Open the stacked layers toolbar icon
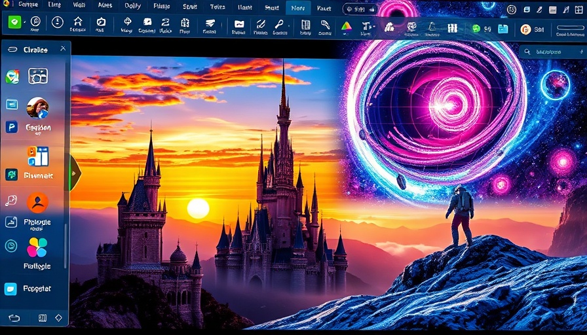This screenshot has width=587, height=335. [210, 23]
